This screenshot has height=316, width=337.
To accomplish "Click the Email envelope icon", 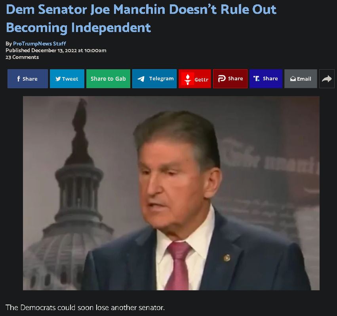I will [x=293, y=79].
